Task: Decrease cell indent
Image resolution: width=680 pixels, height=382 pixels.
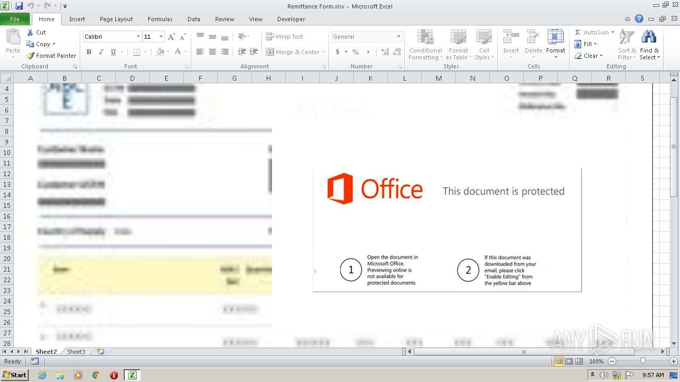Action: pos(242,52)
